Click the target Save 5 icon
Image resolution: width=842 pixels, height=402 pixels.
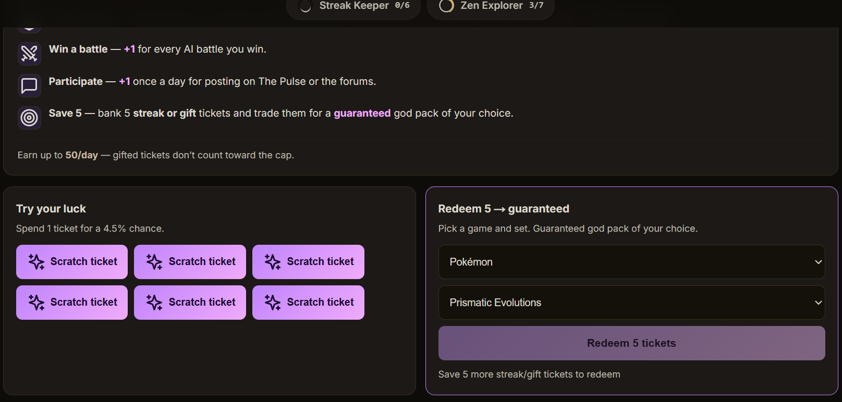pos(29,118)
